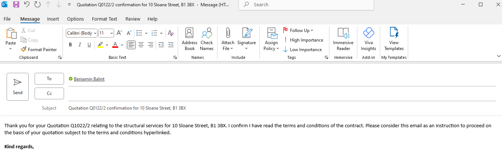Image resolution: width=502 pixels, height=153 pixels.
Task: Decrease font size
Action: coord(128,33)
